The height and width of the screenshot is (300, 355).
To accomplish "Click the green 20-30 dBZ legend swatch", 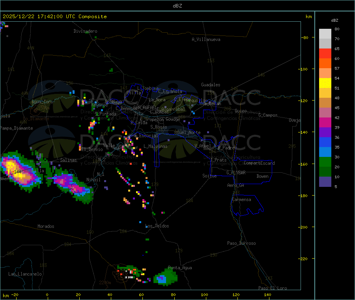I will coord(325,162).
